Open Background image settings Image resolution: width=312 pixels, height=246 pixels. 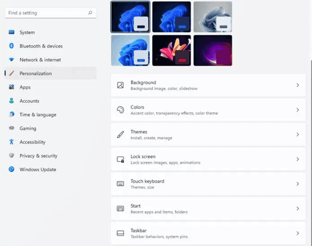[208, 85]
